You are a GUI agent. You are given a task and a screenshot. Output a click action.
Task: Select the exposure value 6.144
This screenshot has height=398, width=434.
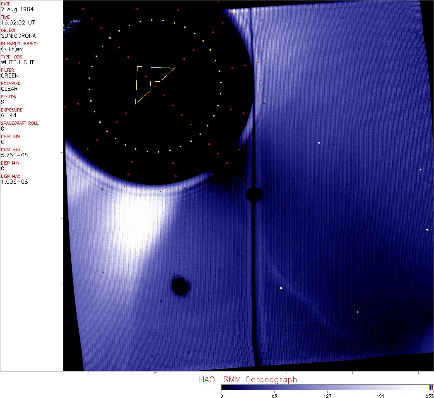tap(8, 115)
